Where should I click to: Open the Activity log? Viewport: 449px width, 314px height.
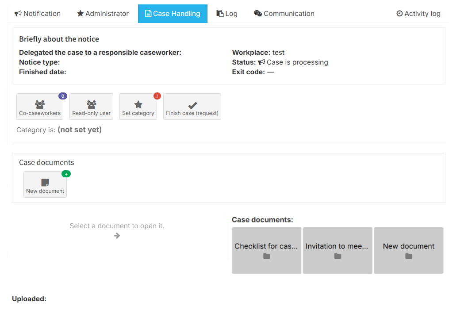418,14
